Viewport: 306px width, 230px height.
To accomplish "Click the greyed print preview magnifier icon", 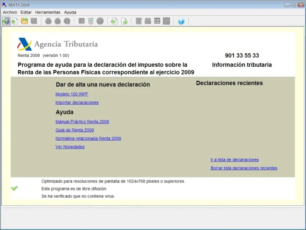I will click(x=67, y=21).
